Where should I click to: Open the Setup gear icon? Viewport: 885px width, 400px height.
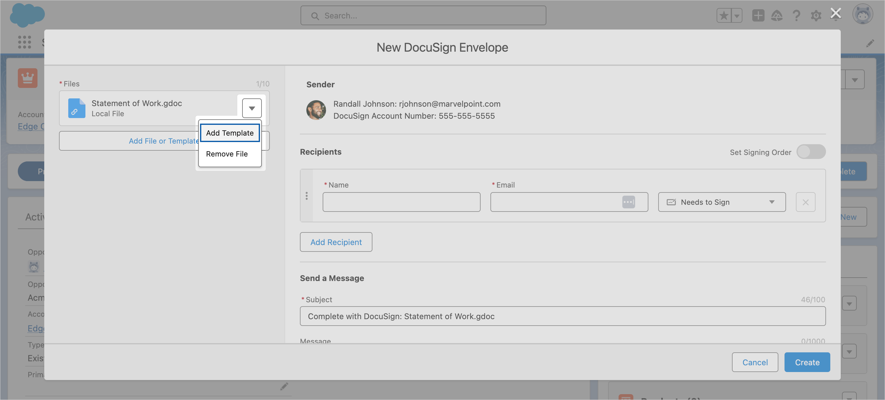(816, 16)
